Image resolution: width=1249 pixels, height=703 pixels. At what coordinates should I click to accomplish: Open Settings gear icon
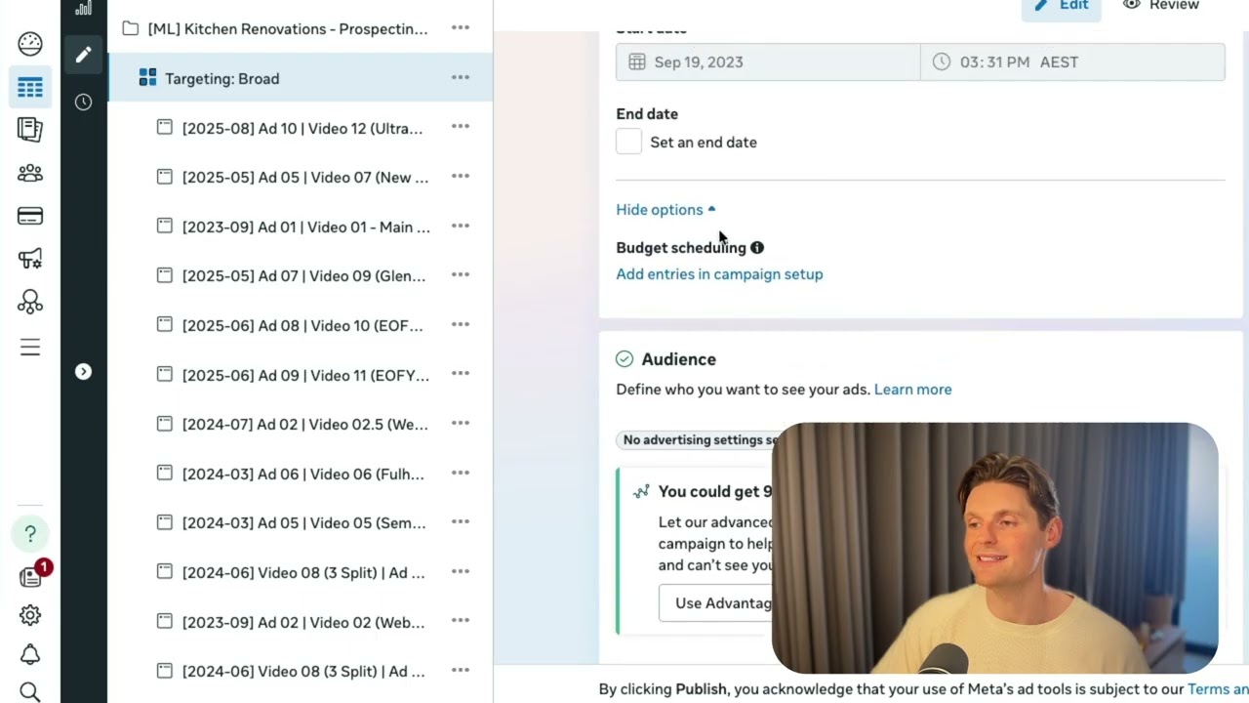[x=30, y=615]
